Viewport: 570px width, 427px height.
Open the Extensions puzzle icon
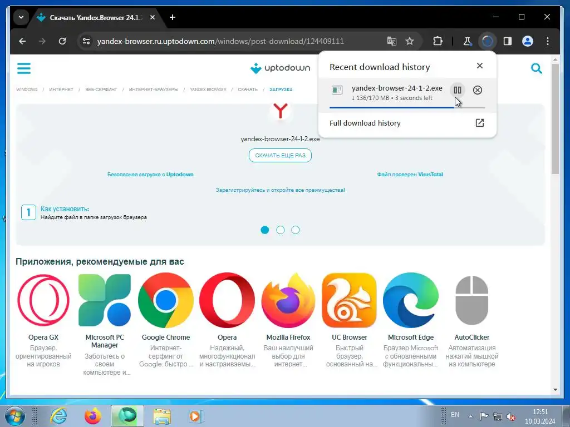438,41
